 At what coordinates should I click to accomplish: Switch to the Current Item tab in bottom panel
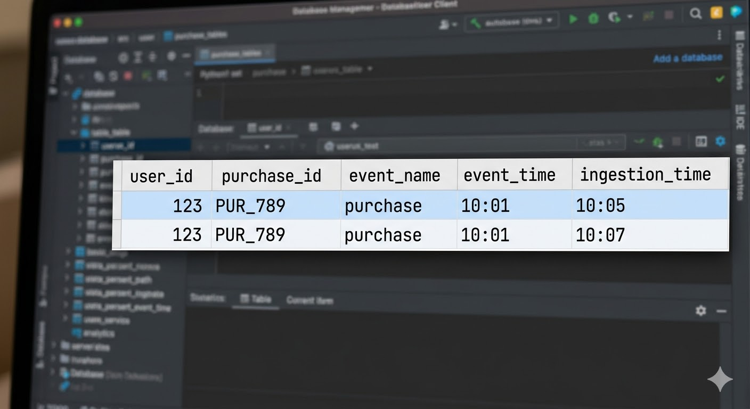tap(309, 300)
